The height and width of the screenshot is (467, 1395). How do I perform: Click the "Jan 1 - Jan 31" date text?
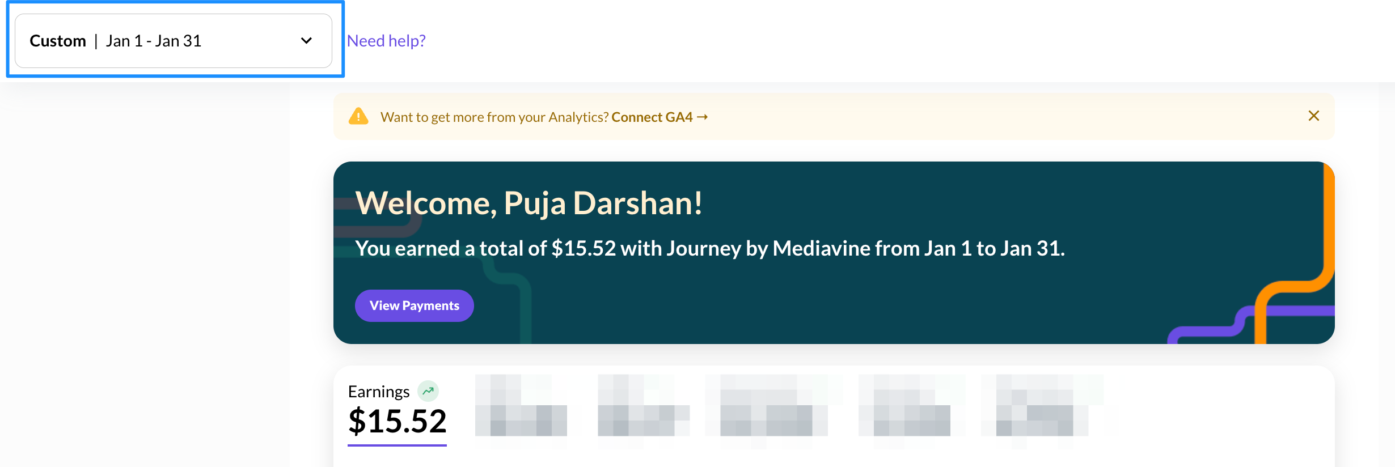click(154, 41)
